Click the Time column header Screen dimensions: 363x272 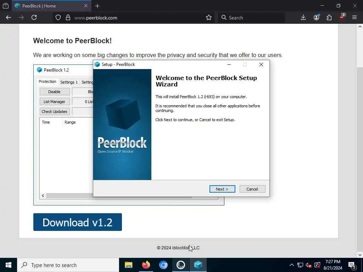tap(46, 122)
